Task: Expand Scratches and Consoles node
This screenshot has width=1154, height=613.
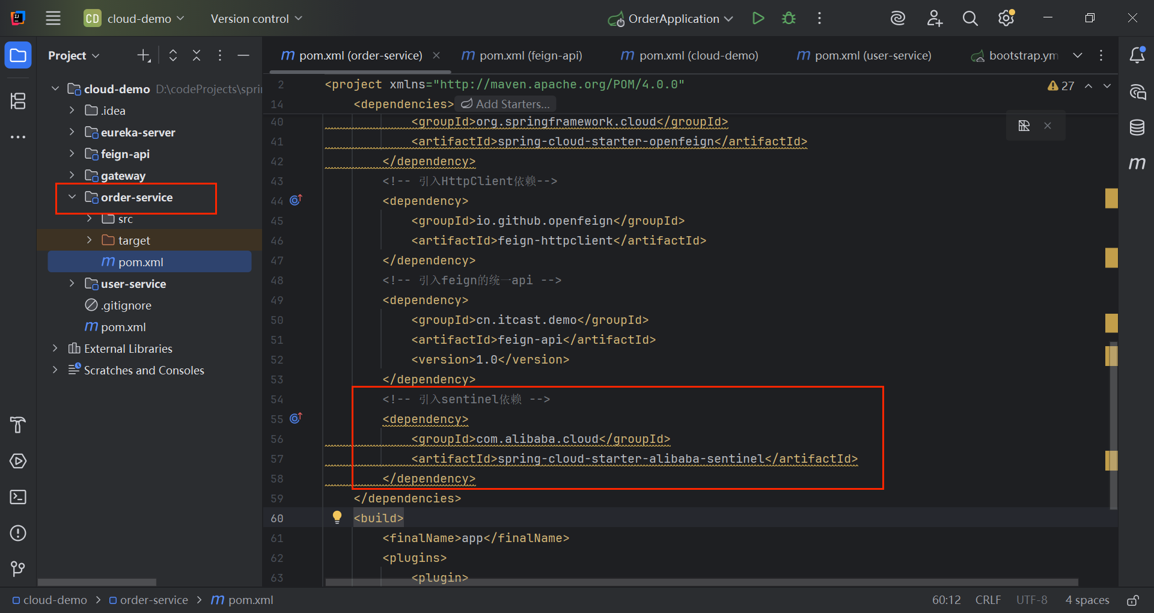Action: 55,370
